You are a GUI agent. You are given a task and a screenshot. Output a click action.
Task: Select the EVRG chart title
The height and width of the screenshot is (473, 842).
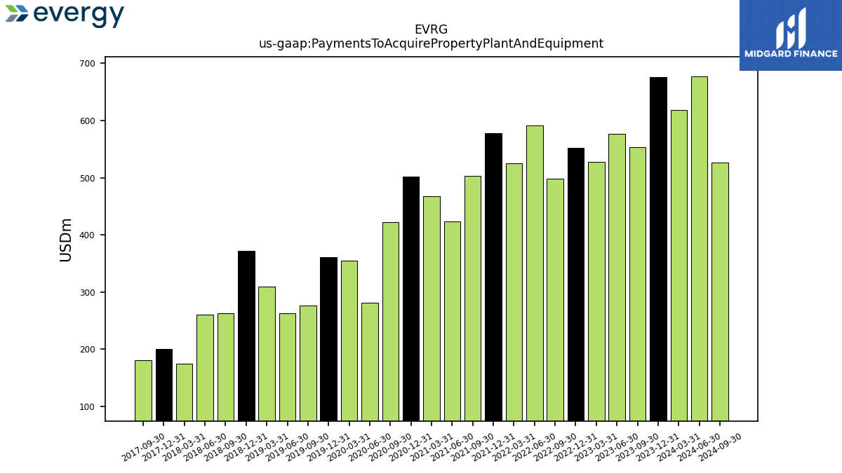(431, 30)
